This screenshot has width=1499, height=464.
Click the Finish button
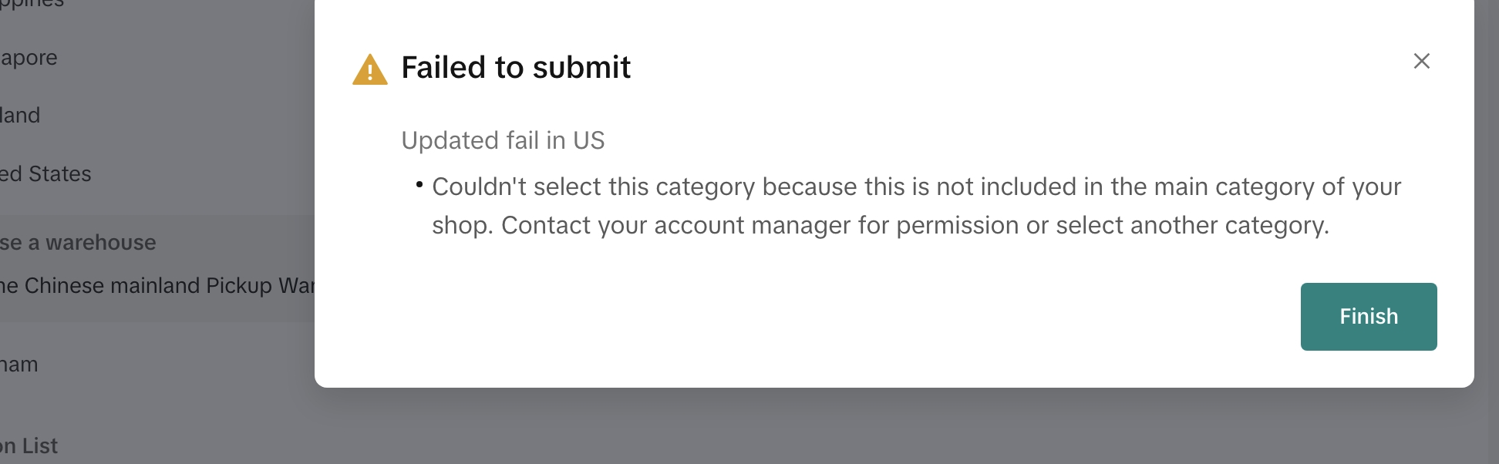[x=1368, y=317]
